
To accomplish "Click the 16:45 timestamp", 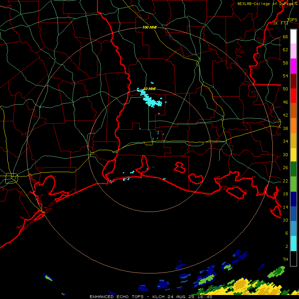I will click(205, 297).
